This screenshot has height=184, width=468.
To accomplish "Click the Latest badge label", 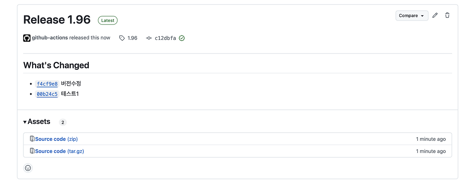I will (x=107, y=20).
